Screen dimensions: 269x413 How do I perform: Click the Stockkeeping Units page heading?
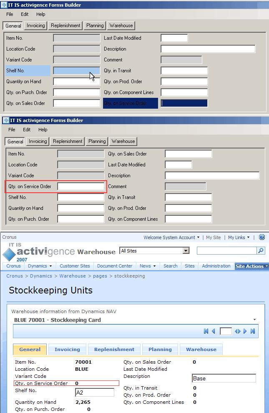[x=51, y=290]
